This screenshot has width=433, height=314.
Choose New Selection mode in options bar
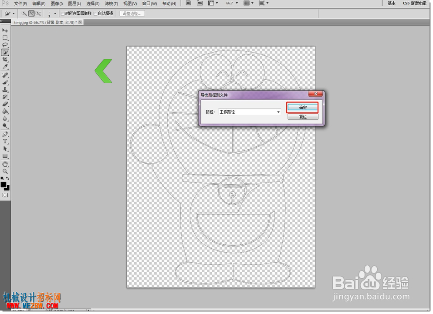24,13
